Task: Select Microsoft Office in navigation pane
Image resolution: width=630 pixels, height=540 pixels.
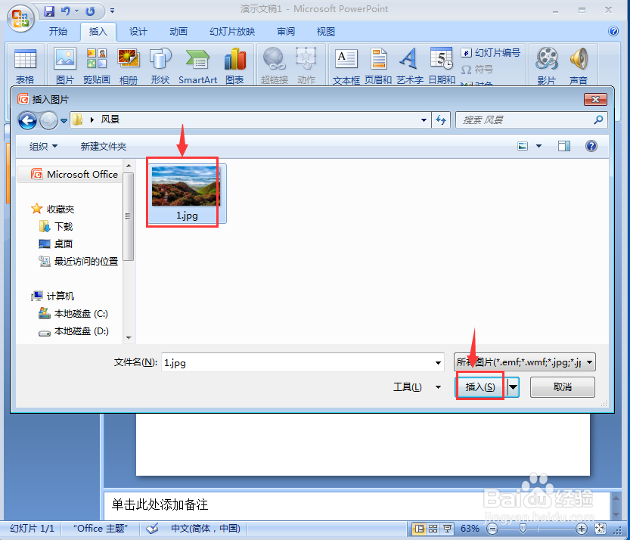Action: [x=70, y=174]
